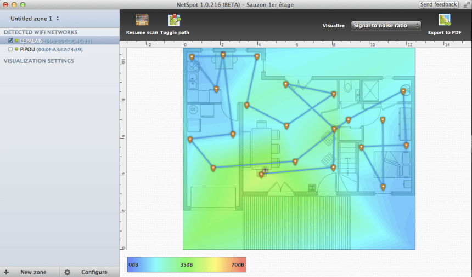Click the green status dot next to PIPOU
The height and width of the screenshot is (277, 472).
point(16,49)
